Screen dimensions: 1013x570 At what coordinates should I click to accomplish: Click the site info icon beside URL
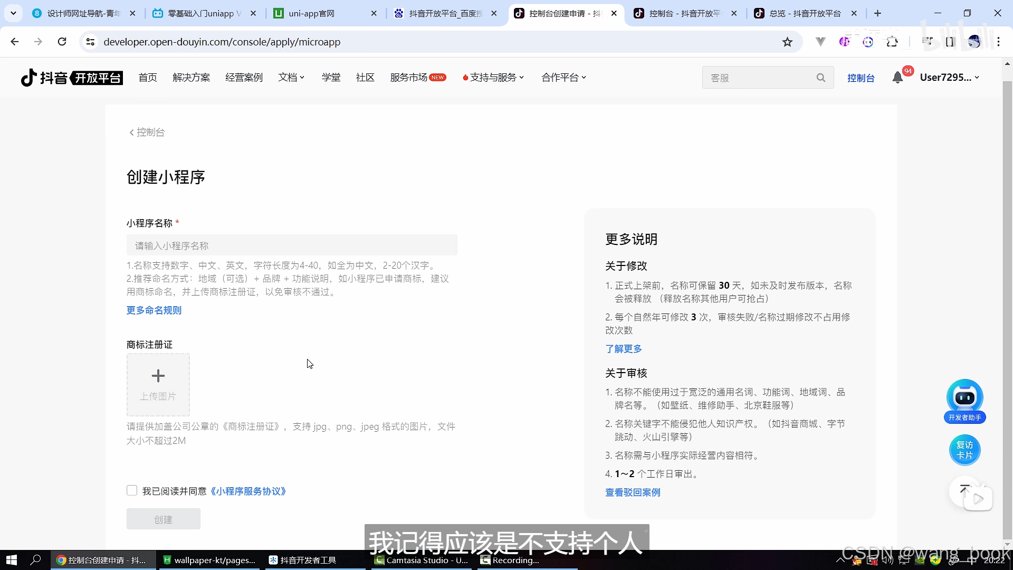point(90,42)
